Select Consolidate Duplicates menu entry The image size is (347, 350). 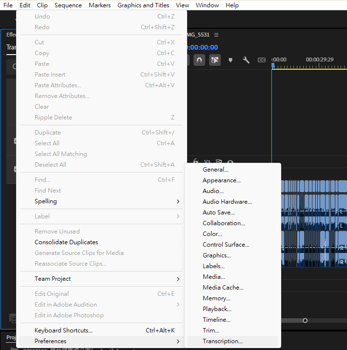(66, 242)
